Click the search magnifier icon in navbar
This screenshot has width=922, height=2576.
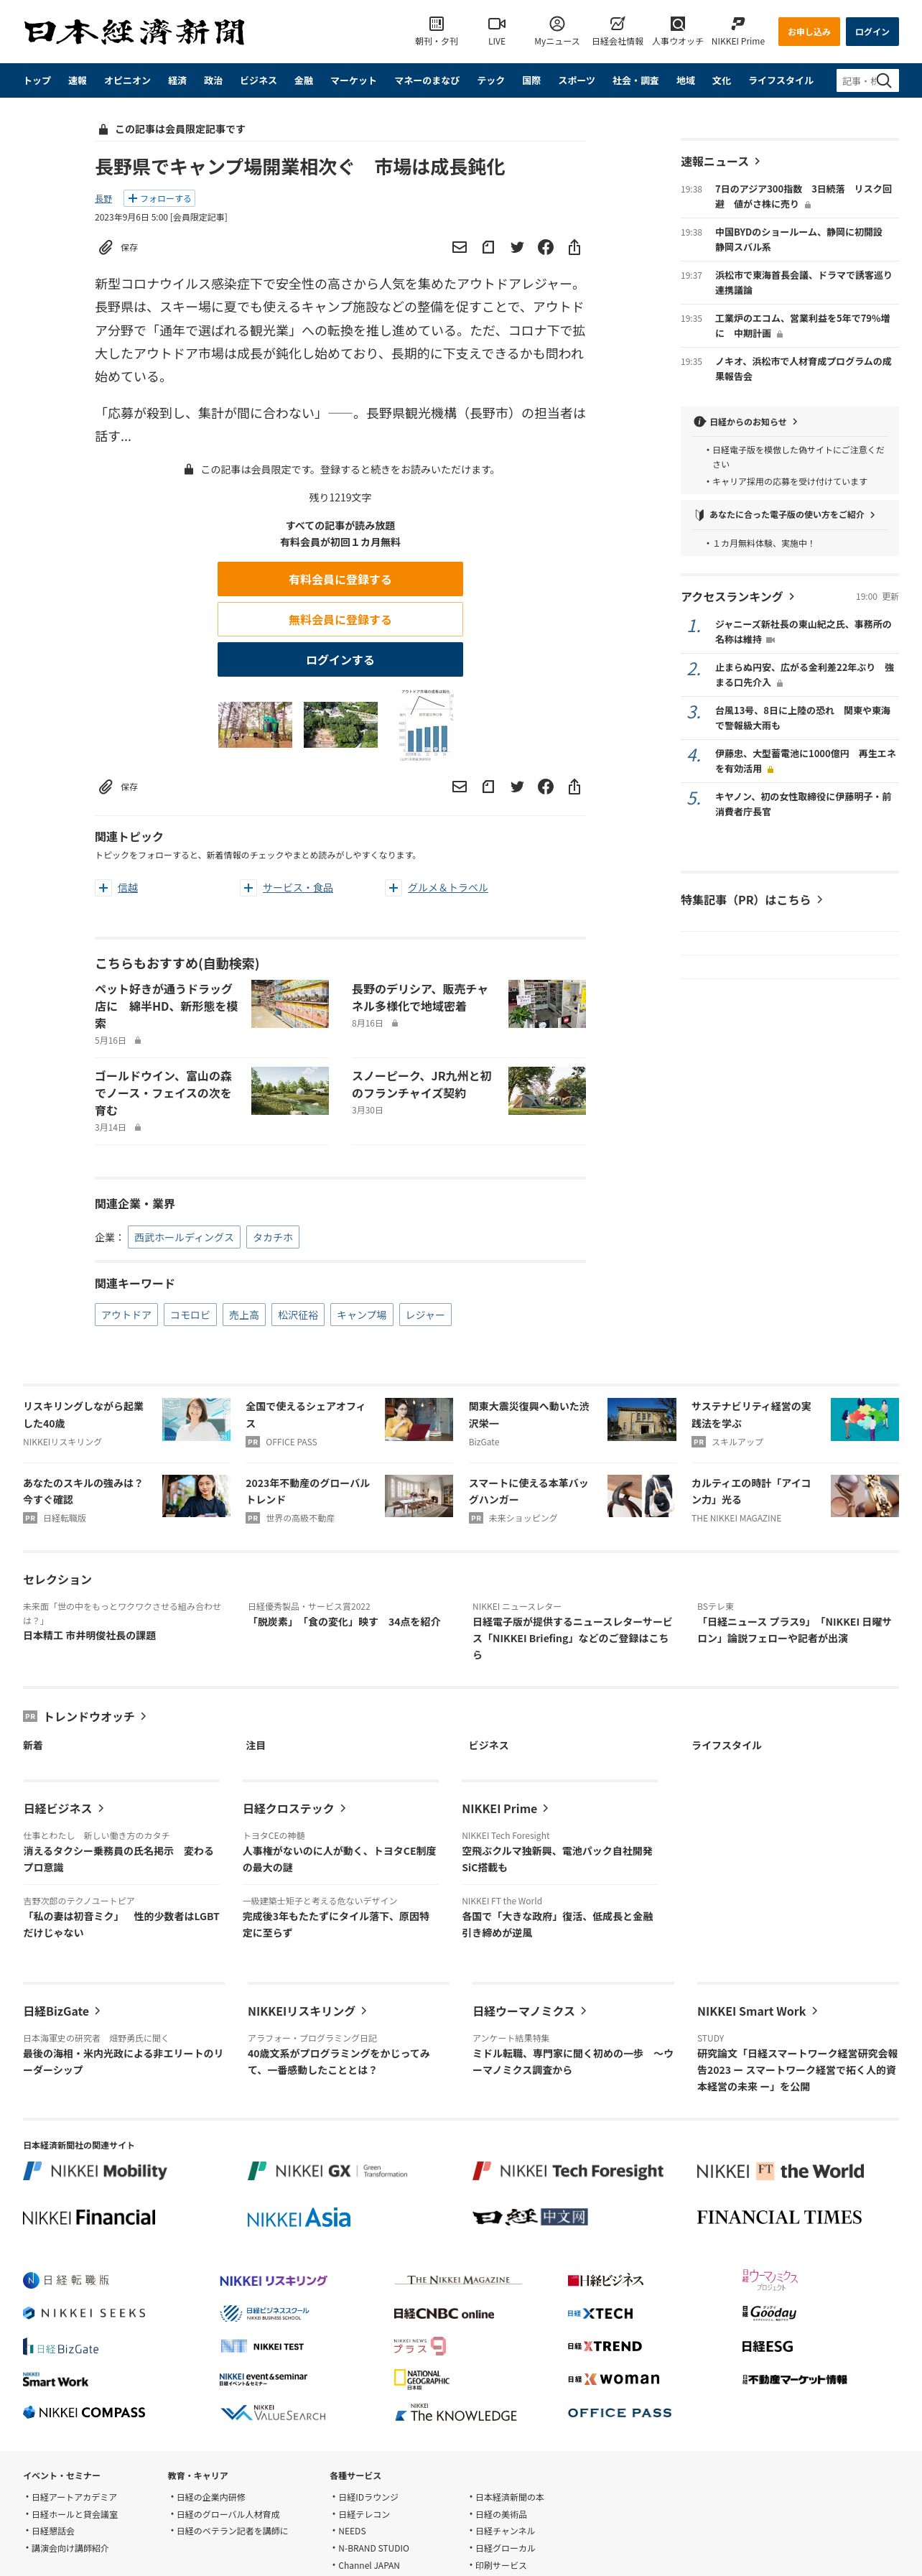tap(883, 80)
